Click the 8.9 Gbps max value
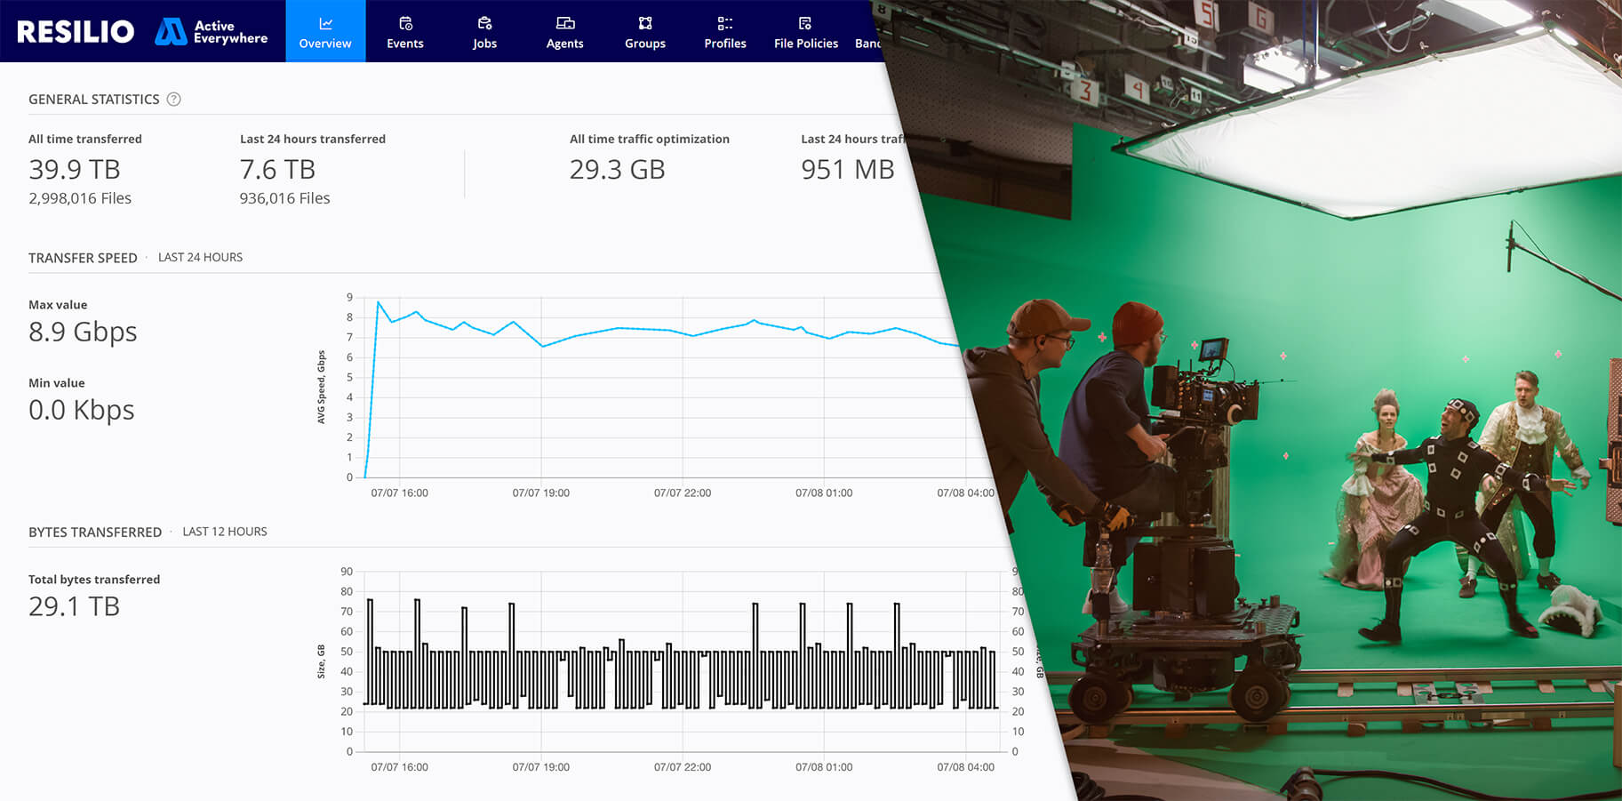This screenshot has height=801, width=1622. point(83,332)
